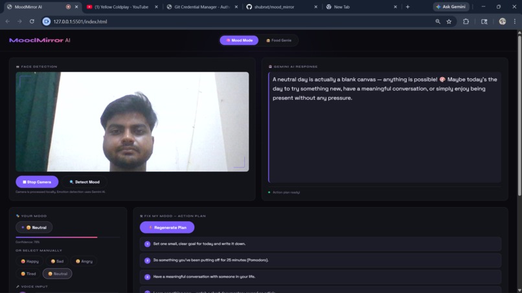This screenshot has width=522, height=293.
Task: Open the Chrome three-dot menu
Action: pyautogui.click(x=515, y=21)
